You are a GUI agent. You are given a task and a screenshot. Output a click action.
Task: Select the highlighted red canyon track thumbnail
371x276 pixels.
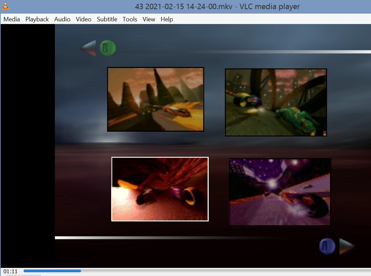click(x=160, y=189)
